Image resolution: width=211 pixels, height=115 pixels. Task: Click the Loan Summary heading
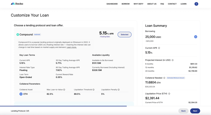point(156,26)
